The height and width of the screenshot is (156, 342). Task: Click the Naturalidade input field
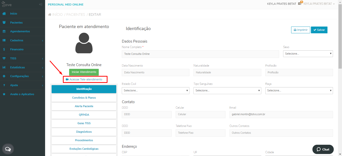tap(227, 72)
